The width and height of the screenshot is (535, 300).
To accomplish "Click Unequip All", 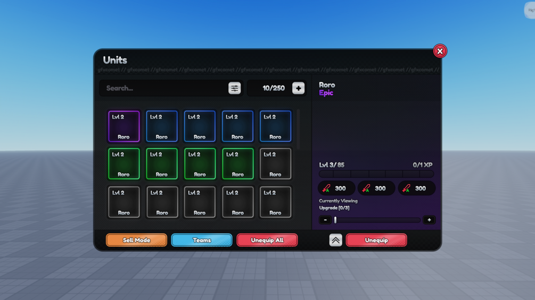I will point(267,240).
